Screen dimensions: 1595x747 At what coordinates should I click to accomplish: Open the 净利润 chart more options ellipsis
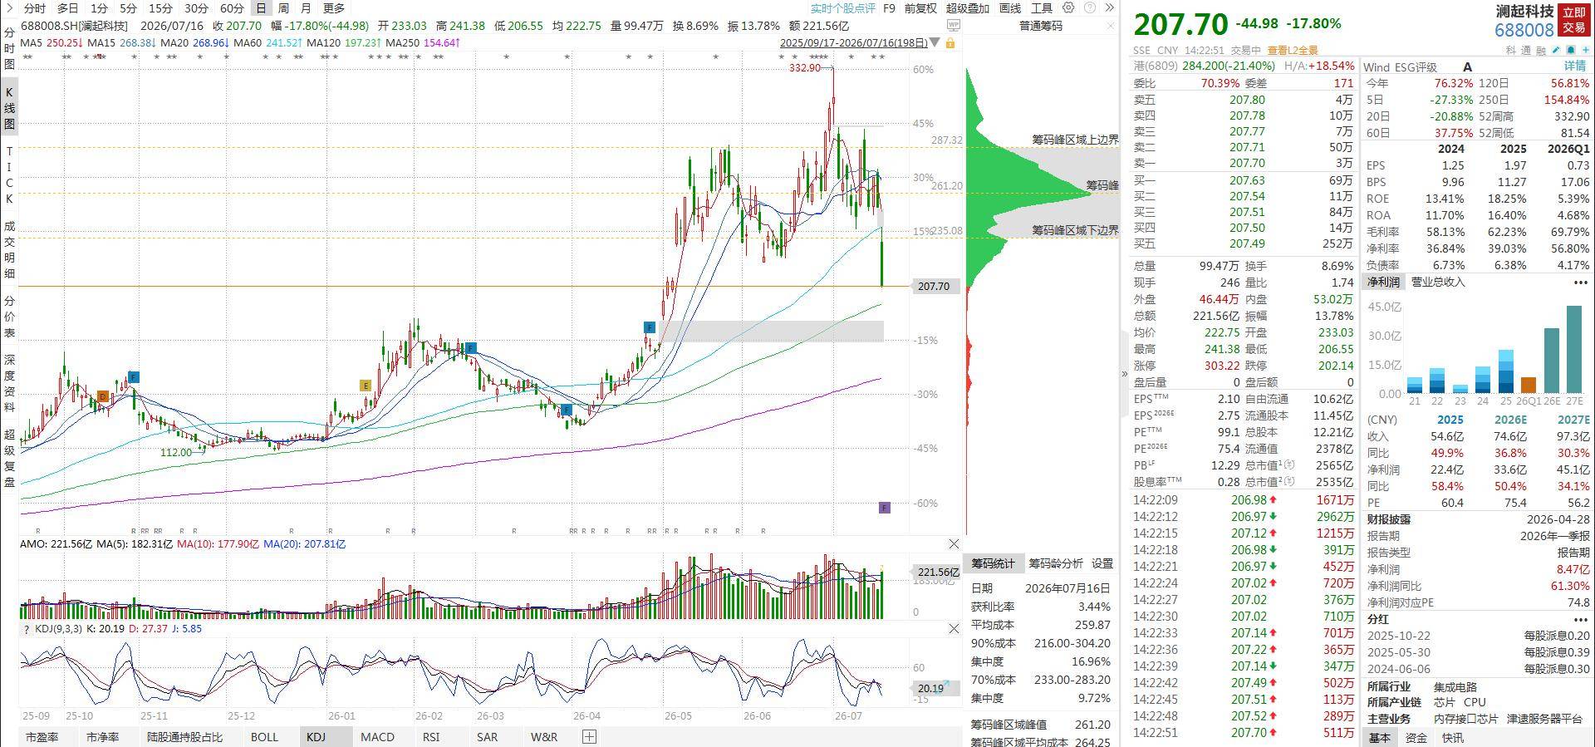(x=1580, y=283)
